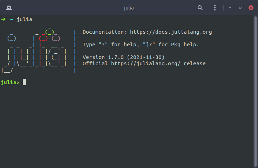Screen dimensions: 258x168
Task: Minimize the julia terminal window
Action: pyautogui.click(x=230, y=8)
